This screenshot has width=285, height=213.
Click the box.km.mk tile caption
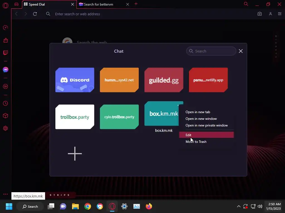(x=164, y=130)
